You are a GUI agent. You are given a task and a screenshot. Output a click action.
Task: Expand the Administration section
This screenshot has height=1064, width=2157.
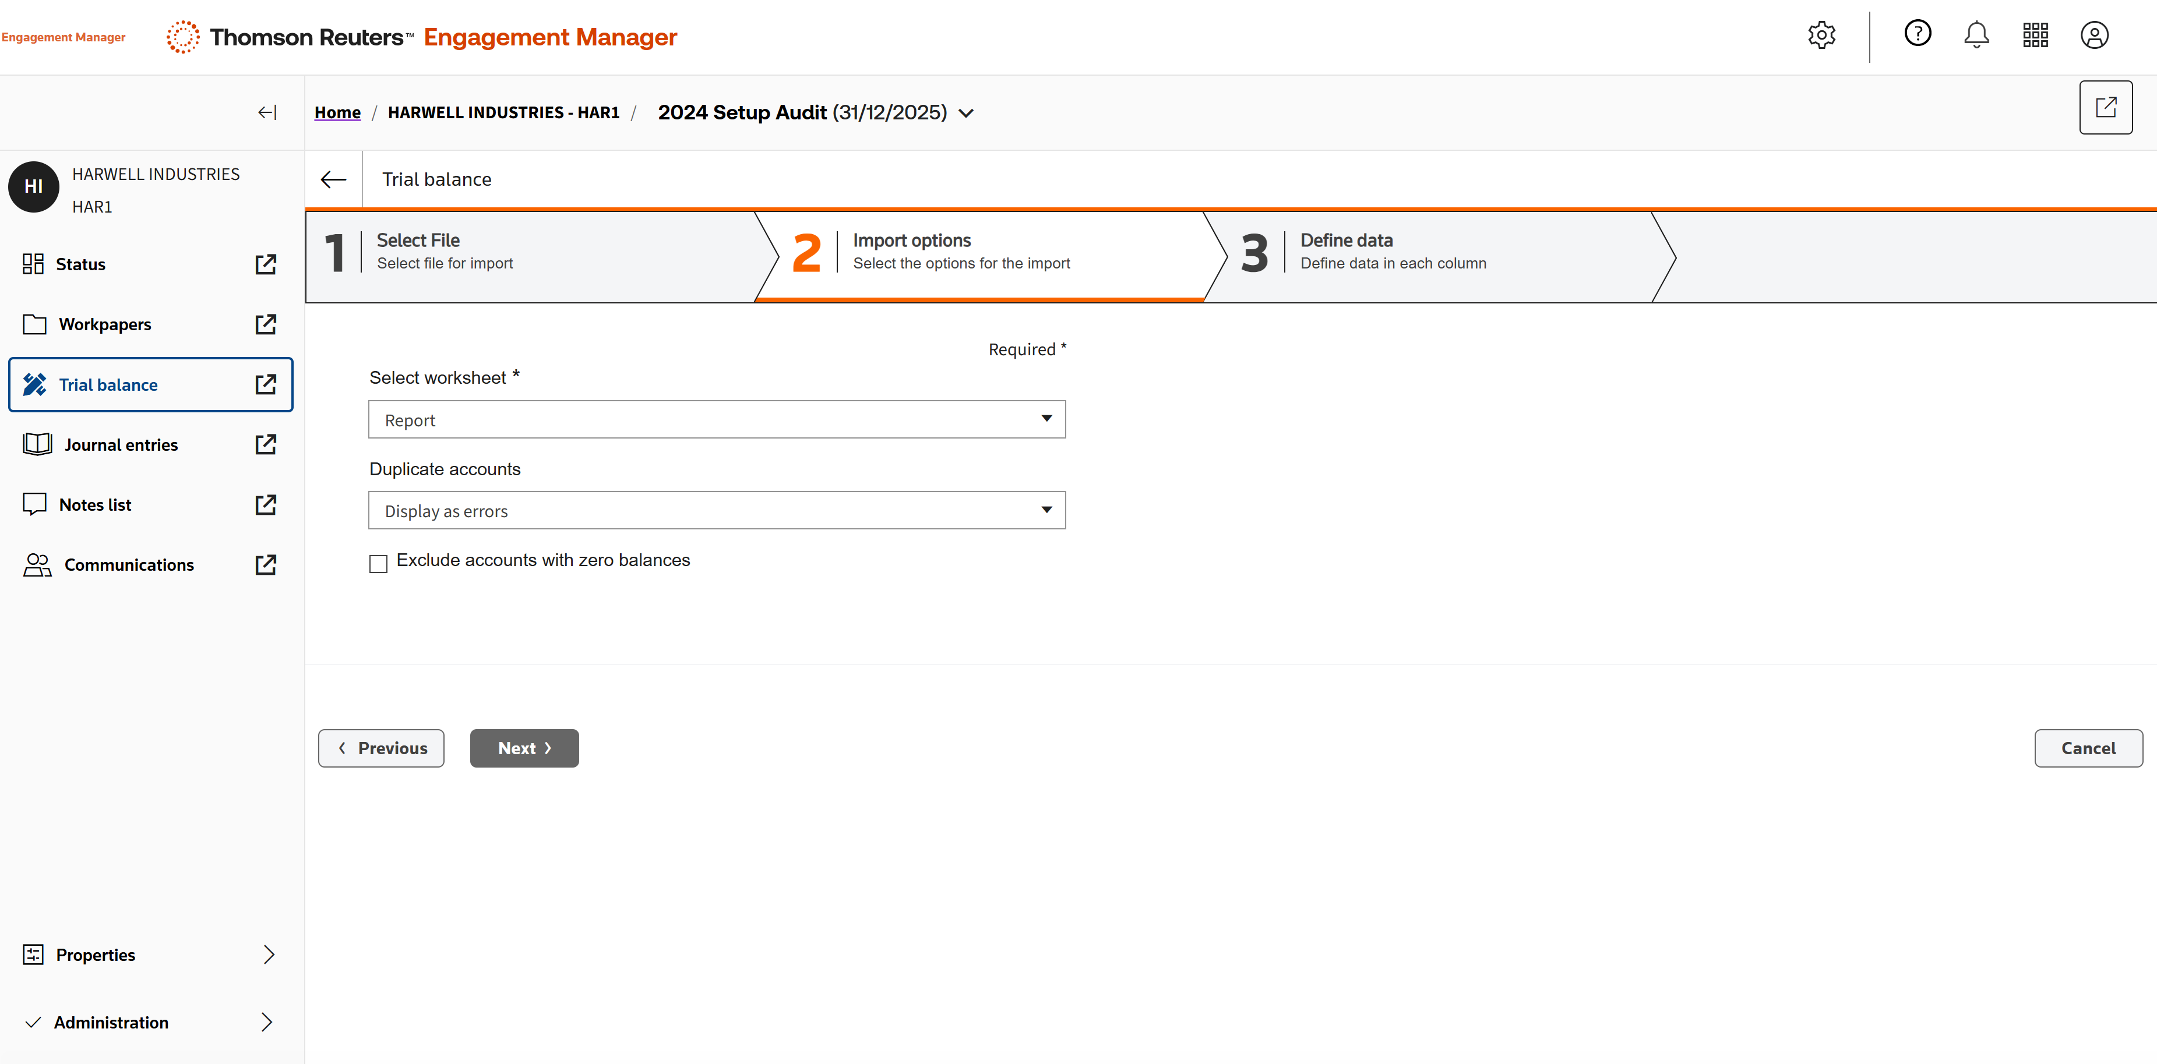point(266,1022)
